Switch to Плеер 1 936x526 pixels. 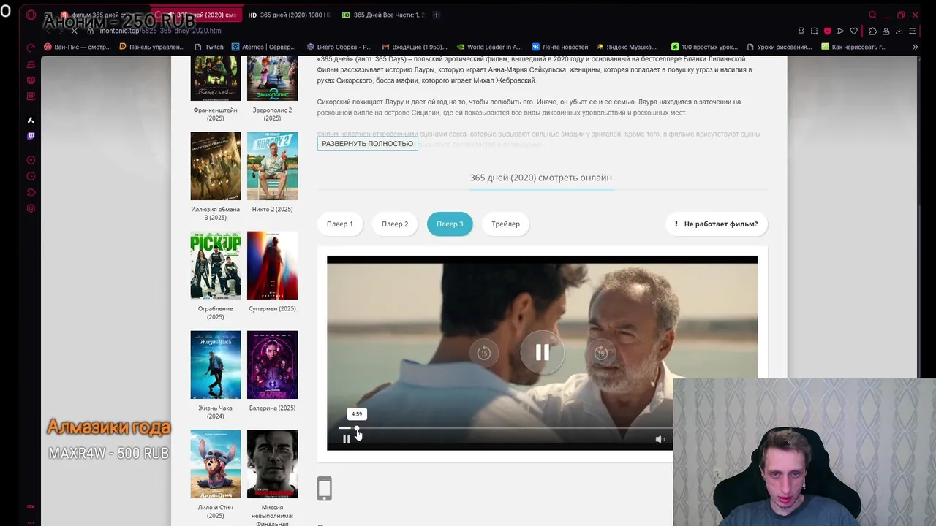(x=339, y=224)
